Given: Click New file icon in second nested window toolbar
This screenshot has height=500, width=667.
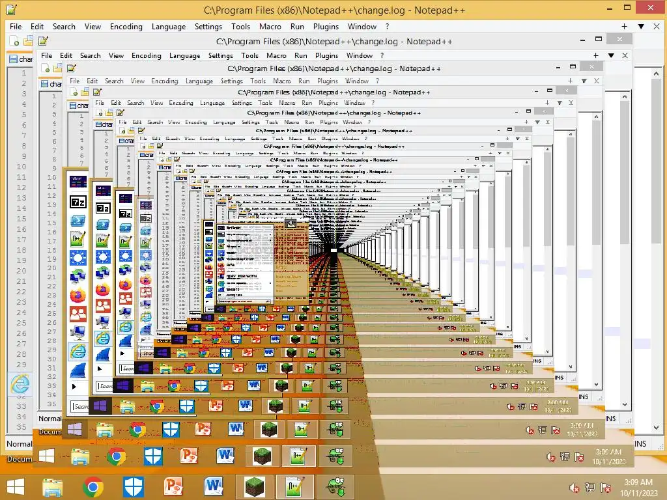Looking at the screenshot, I should [45, 68].
